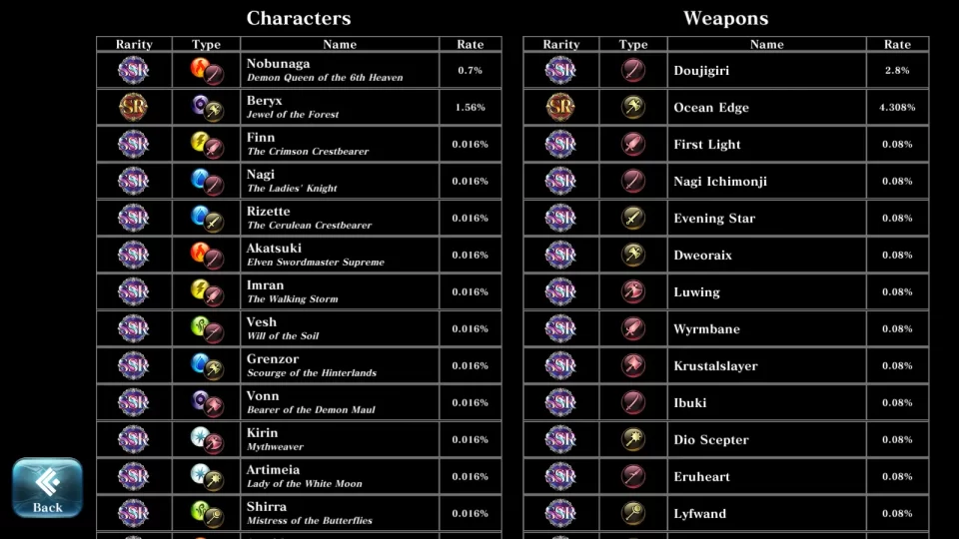The width and height of the screenshot is (959, 539).
Task: Select Shirra, Mistress of the Butterflies
Action: (309, 513)
